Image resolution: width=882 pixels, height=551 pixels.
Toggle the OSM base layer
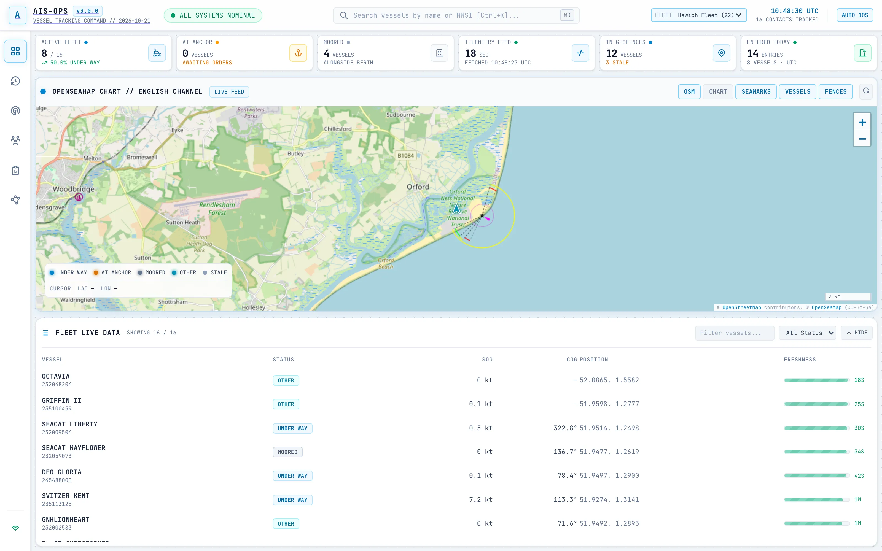[689, 91]
